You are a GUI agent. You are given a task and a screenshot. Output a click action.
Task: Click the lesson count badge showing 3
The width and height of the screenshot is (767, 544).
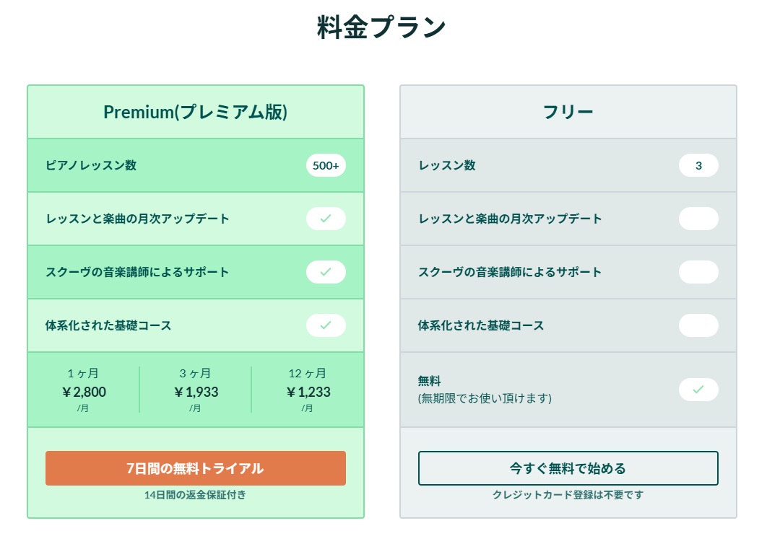[698, 165]
